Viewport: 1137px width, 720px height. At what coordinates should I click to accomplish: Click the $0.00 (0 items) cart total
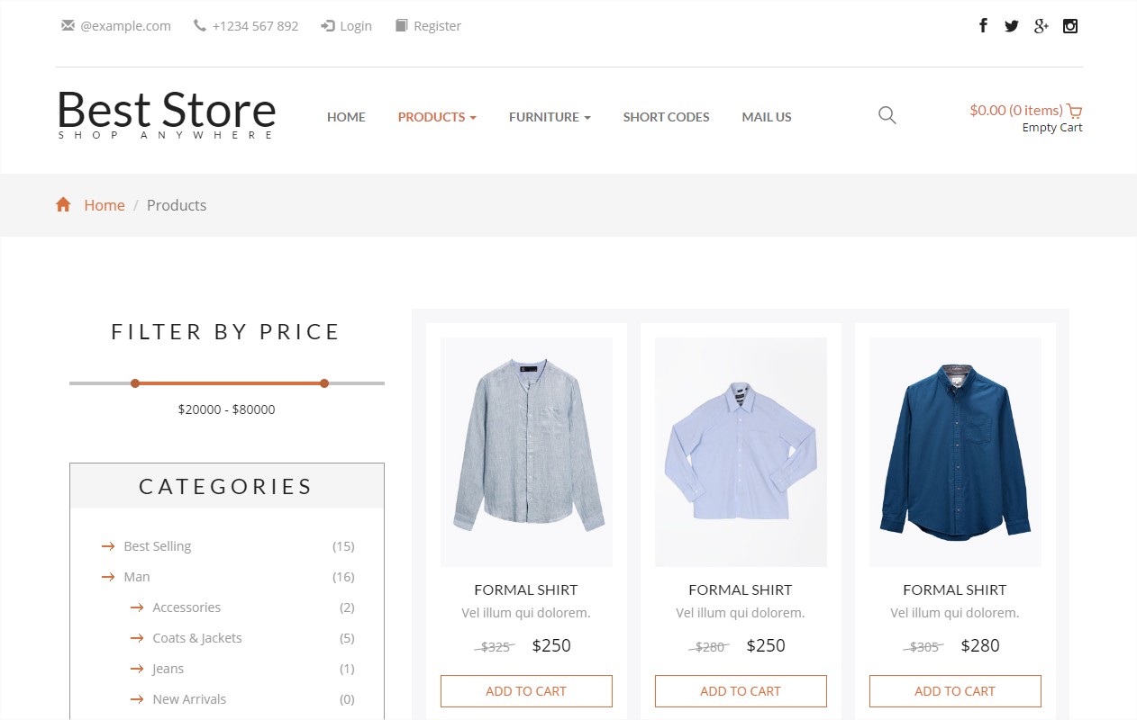(1016, 110)
